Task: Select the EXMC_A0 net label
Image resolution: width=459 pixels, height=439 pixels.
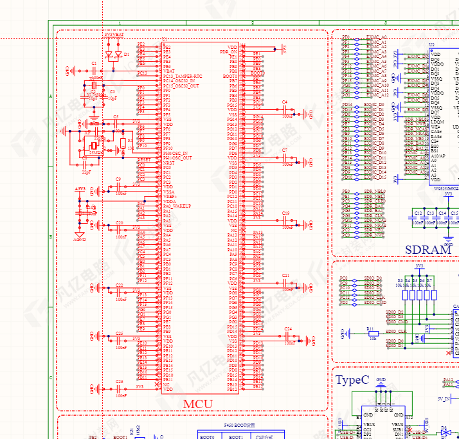Action: 377,37
